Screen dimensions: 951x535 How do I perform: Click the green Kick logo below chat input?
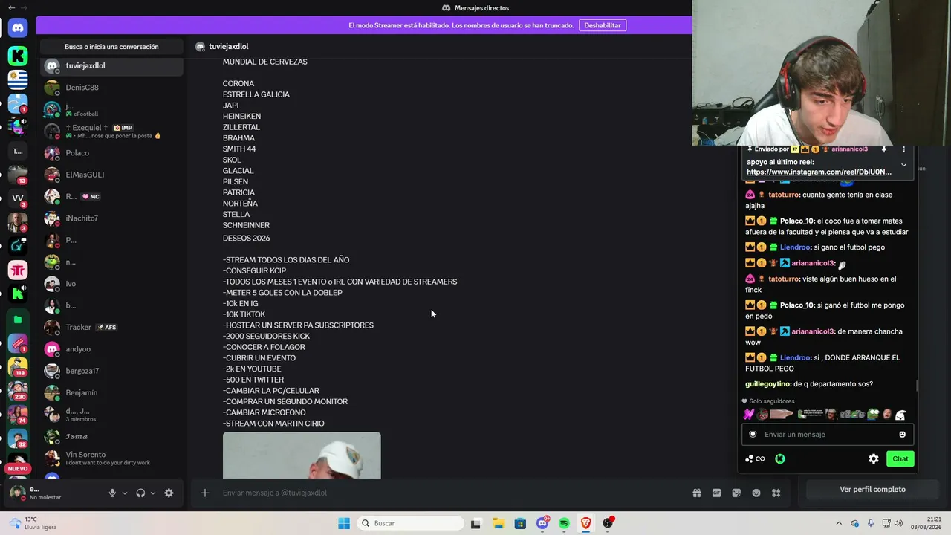click(x=780, y=458)
